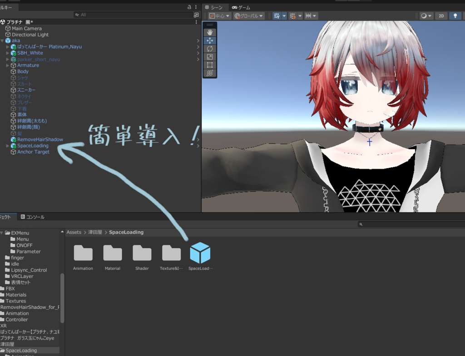Click the scene view effects camera icon
The height and width of the screenshot is (356, 465).
click(423, 15)
